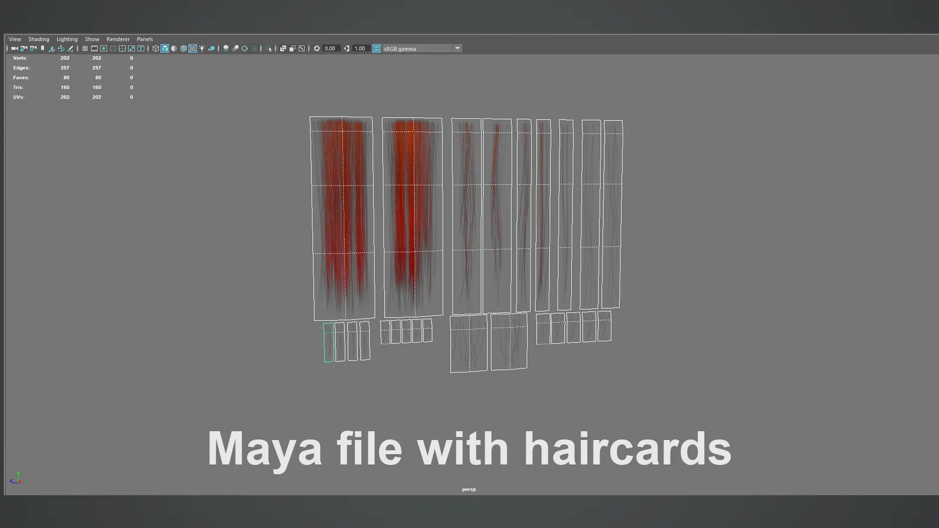This screenshot has width=939, height=528.
Task: Click the Show menu
Action: point(92,39)
